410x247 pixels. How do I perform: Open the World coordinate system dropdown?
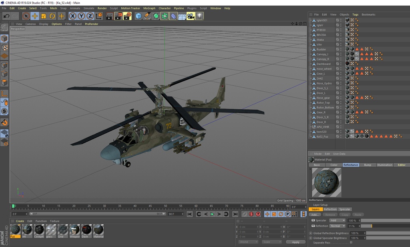click(248, 241)
